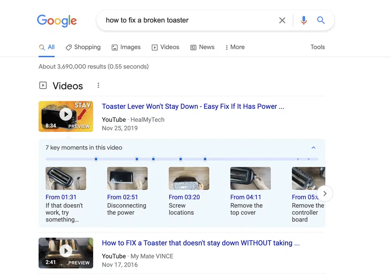
Task: Click the Google logo
Action: coord(57,20)
